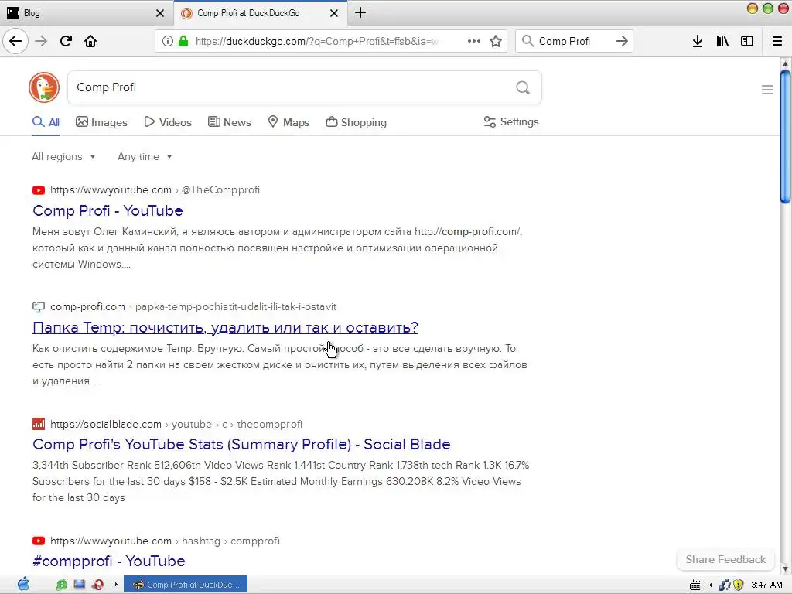Expand hidden system tray icons
This screenshot has width=792, height=594.
click(711, 585)
